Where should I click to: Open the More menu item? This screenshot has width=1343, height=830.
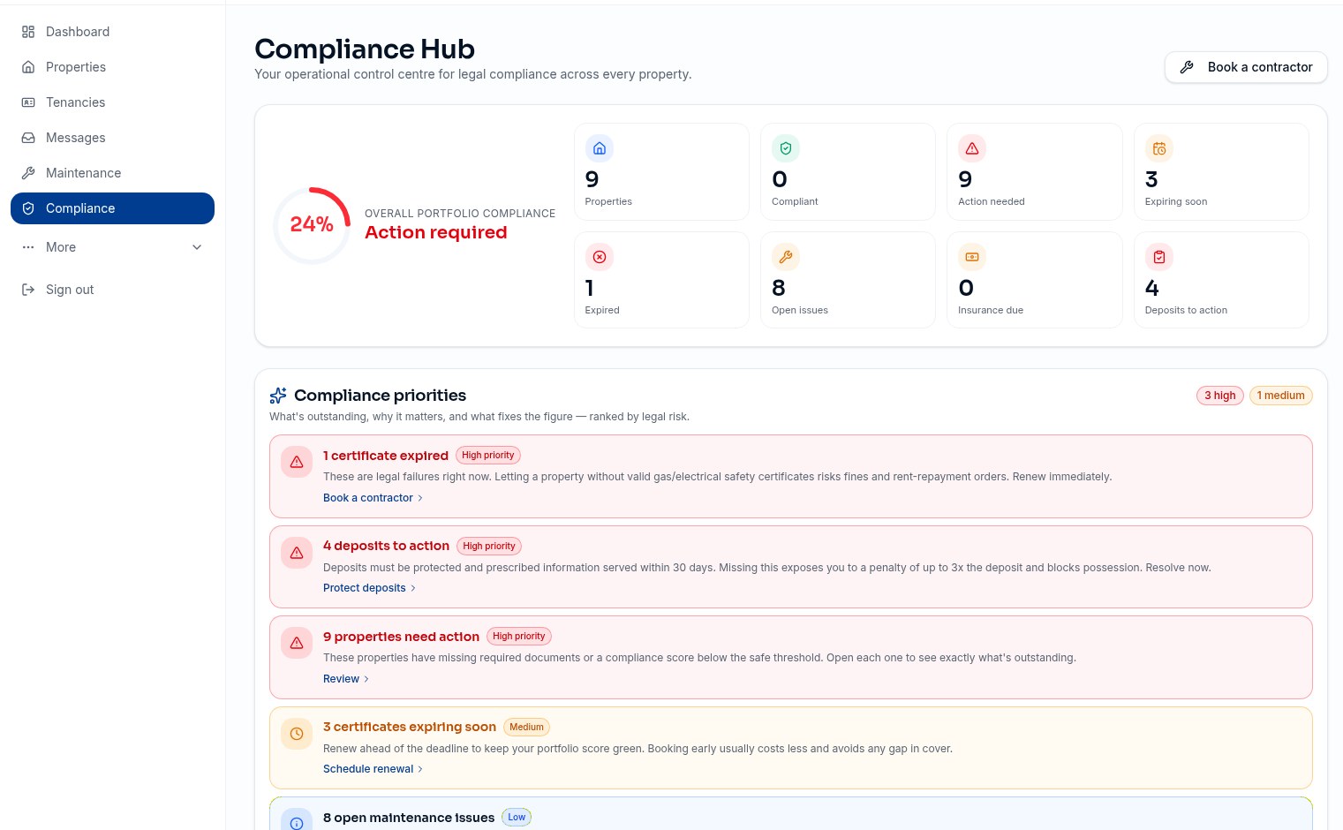[112, 247]
